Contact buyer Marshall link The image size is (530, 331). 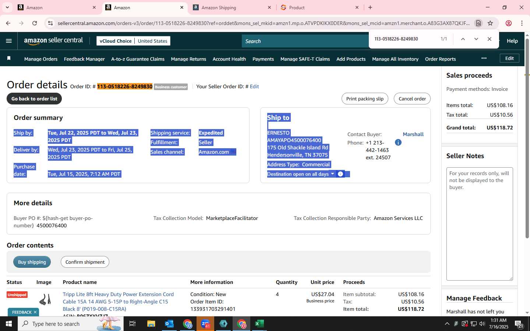coord(413,134)
